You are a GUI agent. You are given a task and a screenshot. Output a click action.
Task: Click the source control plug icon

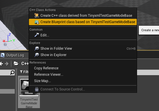click(x=37, y=89)
